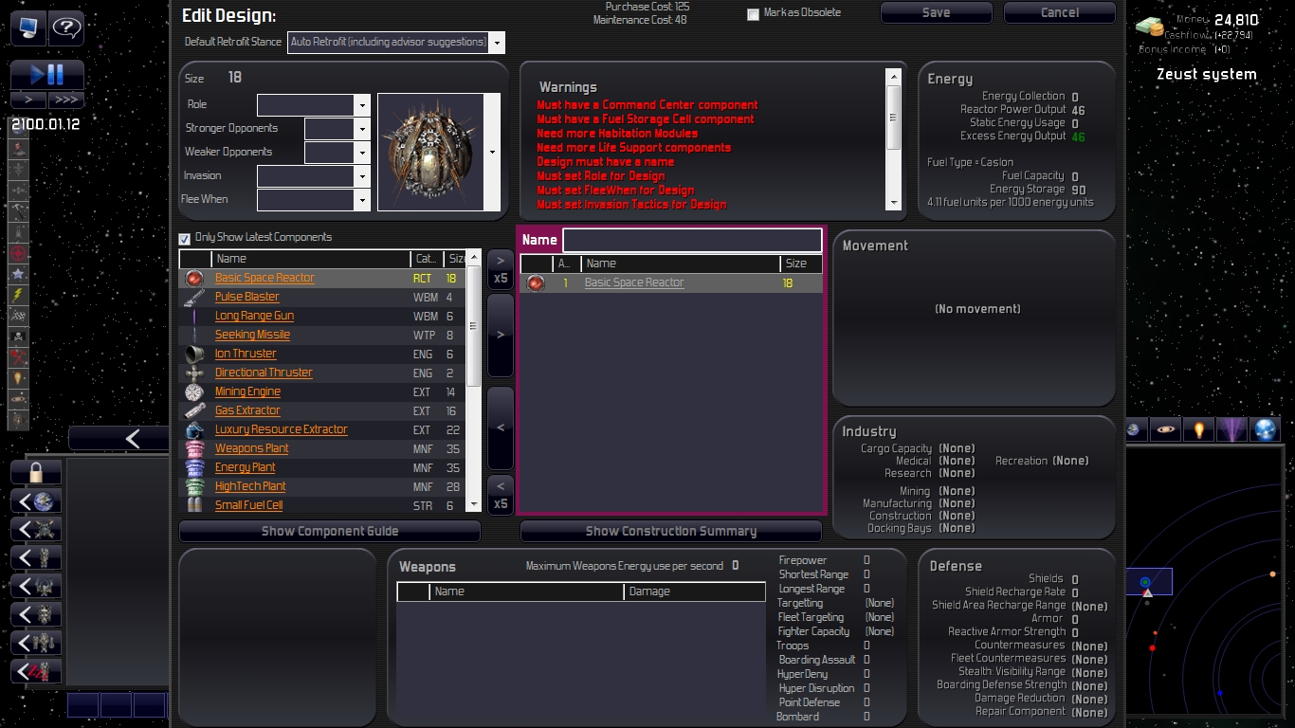Save the ship design
This screenshot has height=728, width=1295.
(936, 12)
